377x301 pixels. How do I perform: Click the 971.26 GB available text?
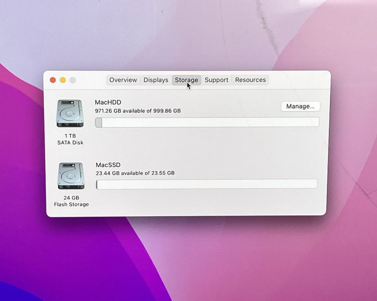137,111
